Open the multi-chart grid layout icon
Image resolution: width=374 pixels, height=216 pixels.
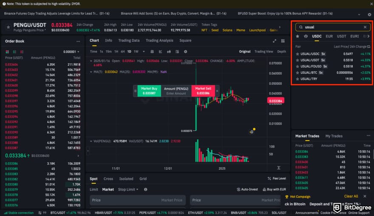pos(283,41)
